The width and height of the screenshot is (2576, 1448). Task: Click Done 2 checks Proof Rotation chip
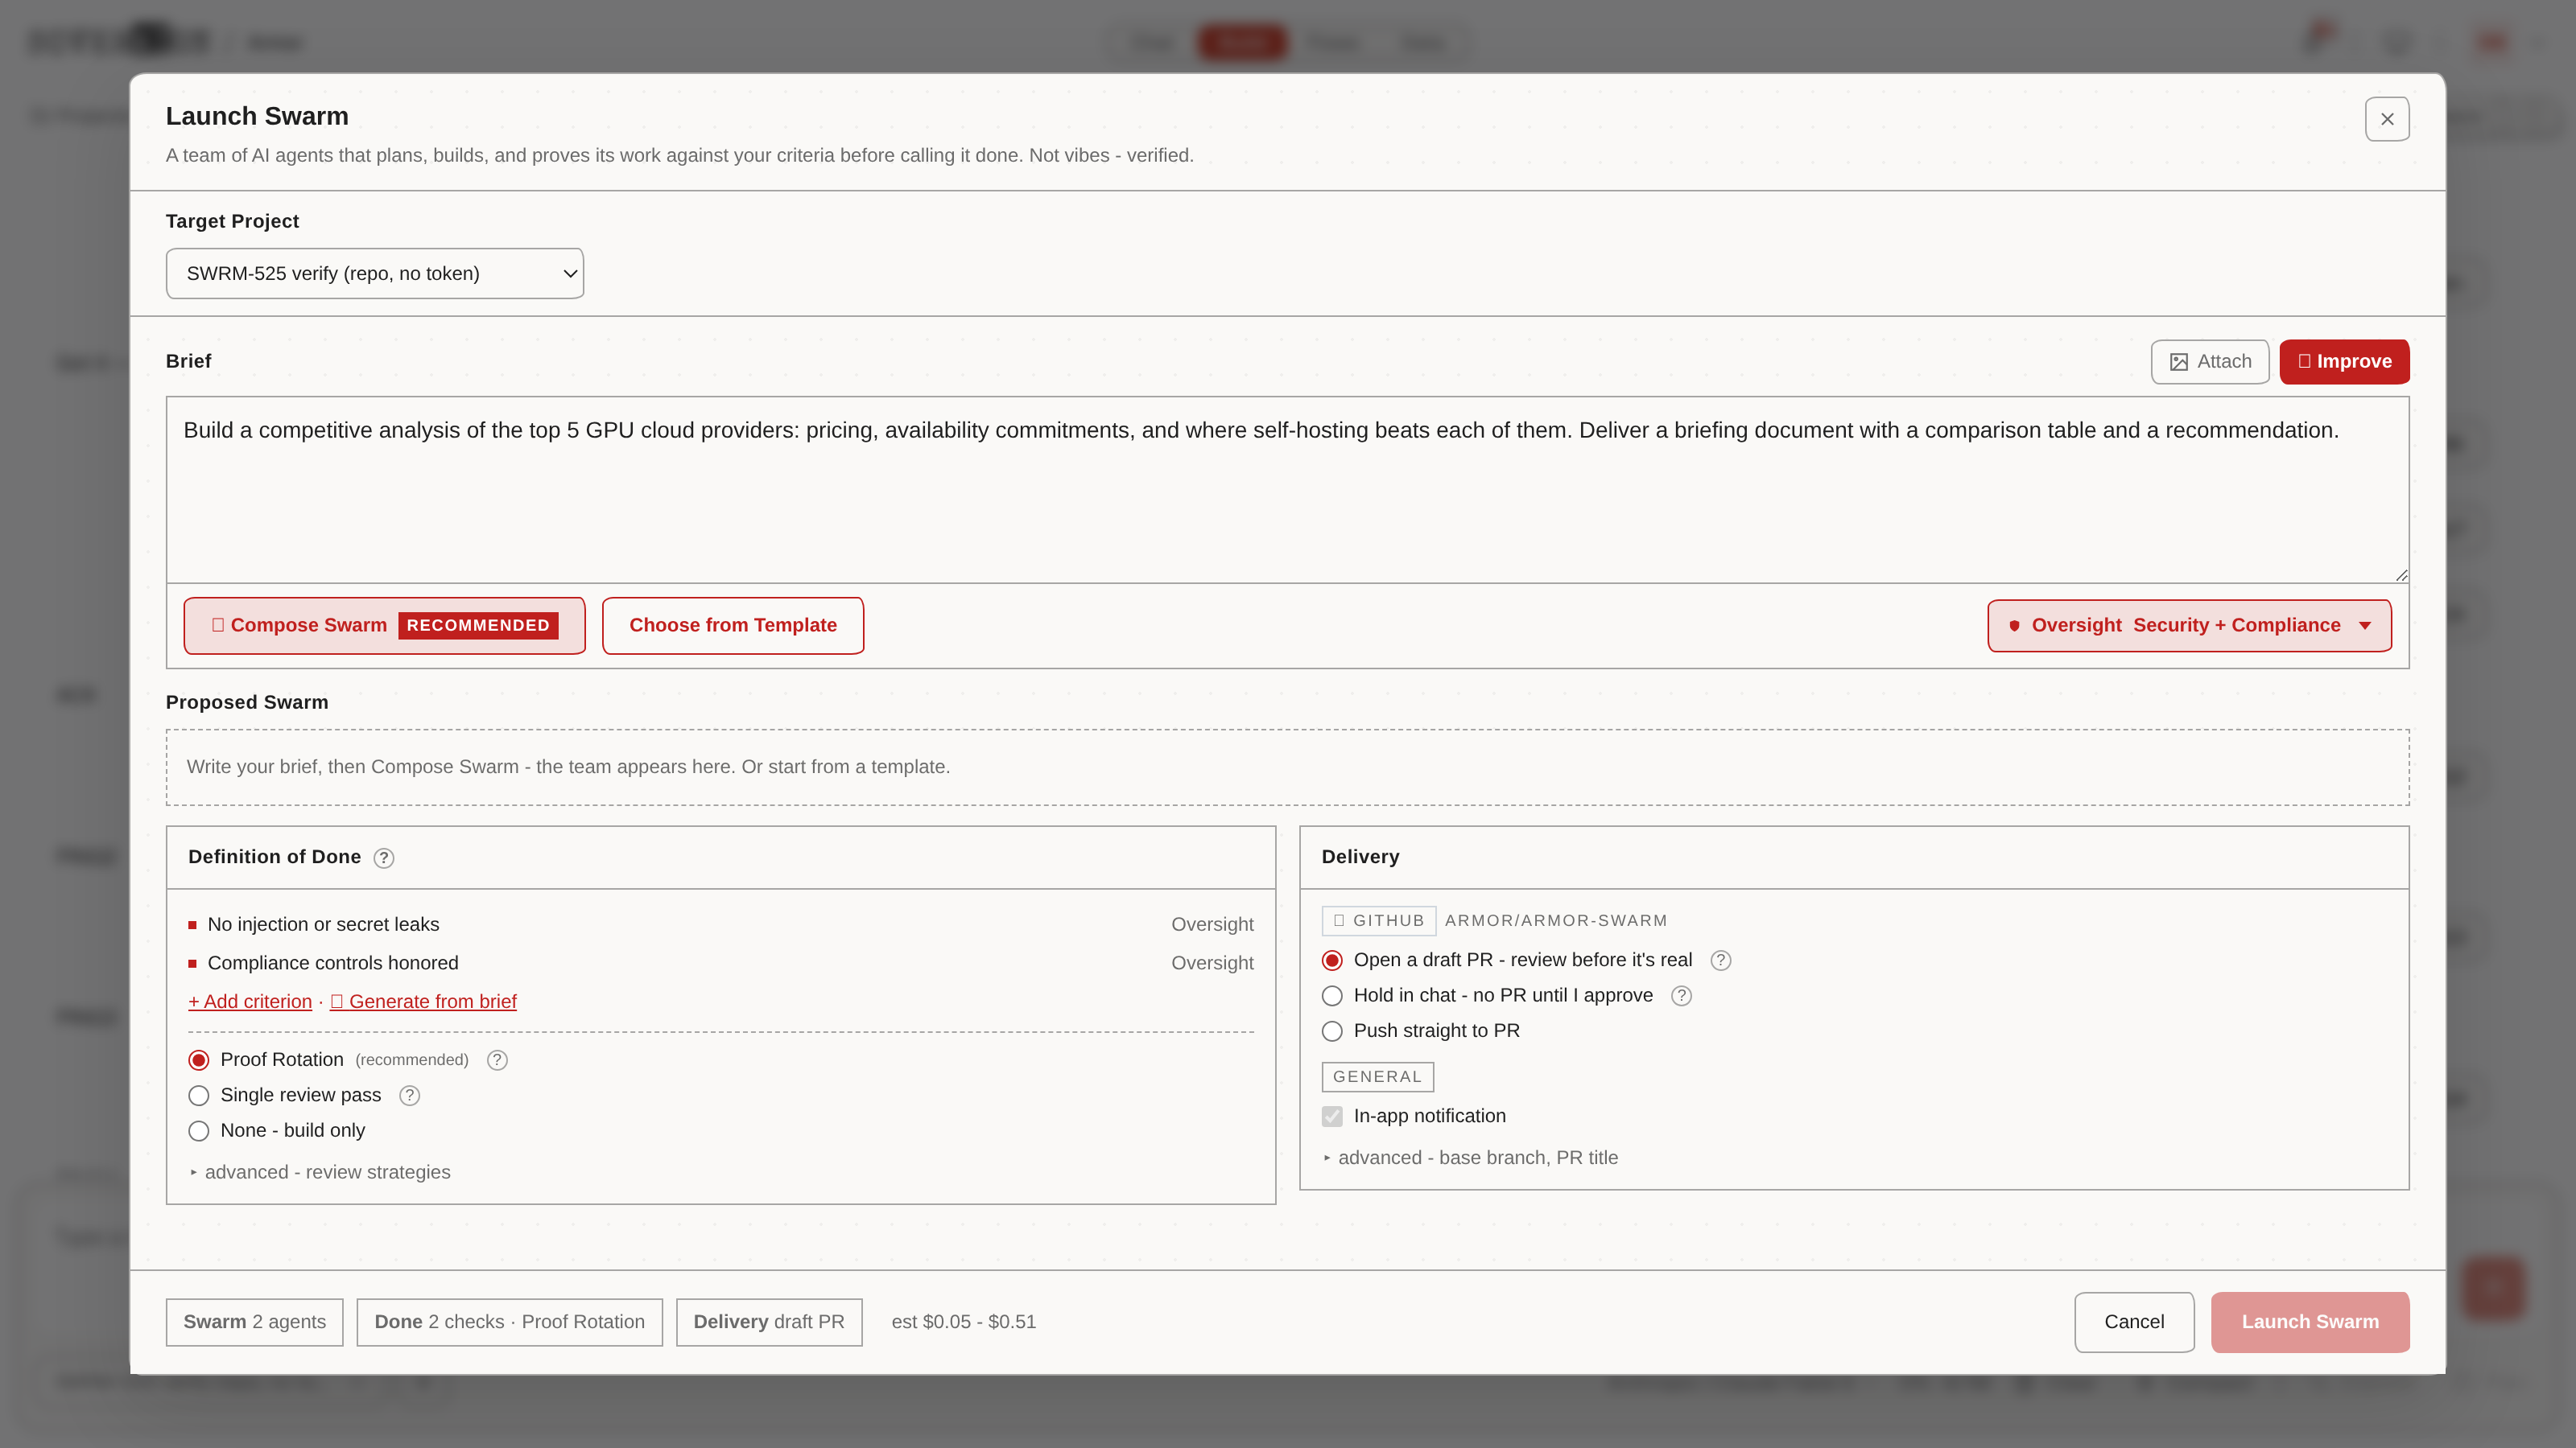coord(509,1322)
